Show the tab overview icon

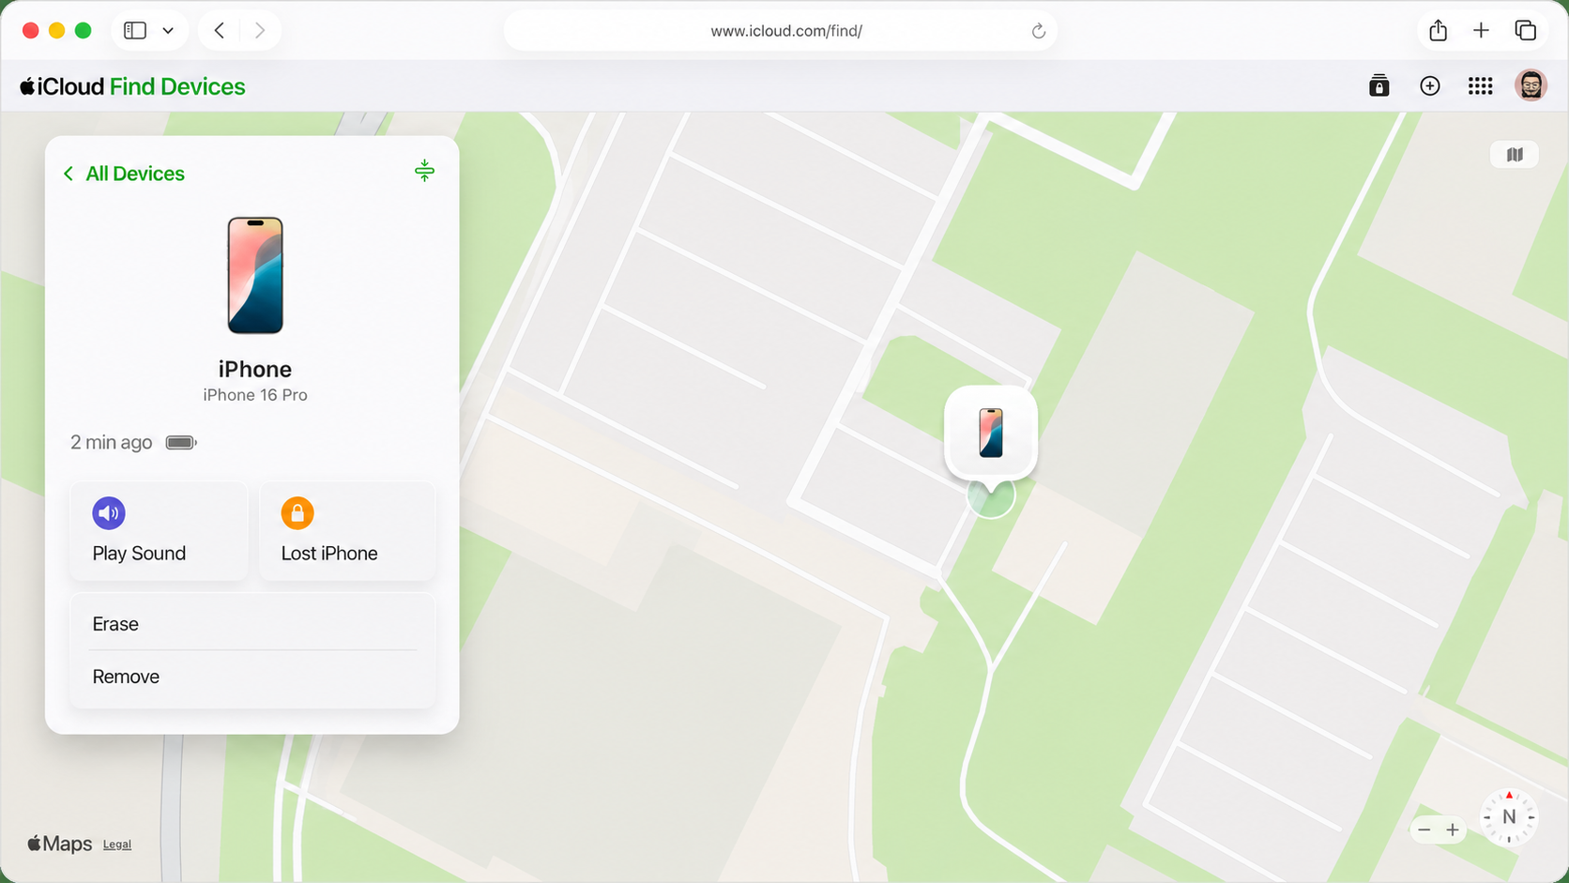1526,31
